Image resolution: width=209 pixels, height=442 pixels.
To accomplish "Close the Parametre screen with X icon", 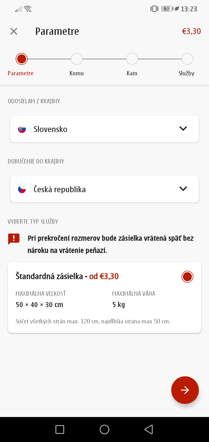I will pyautogui.click(x=14, y=31).
